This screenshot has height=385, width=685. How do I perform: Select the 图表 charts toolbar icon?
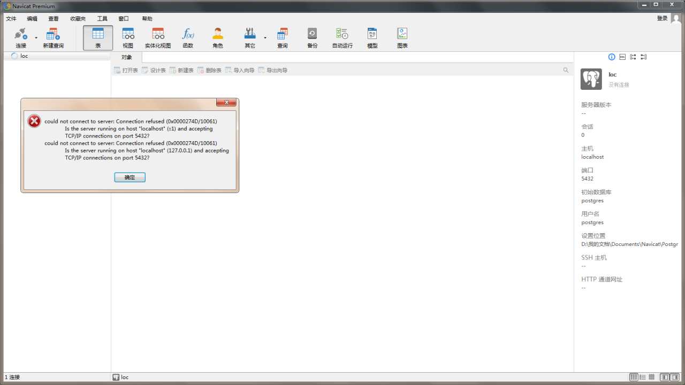402,38
